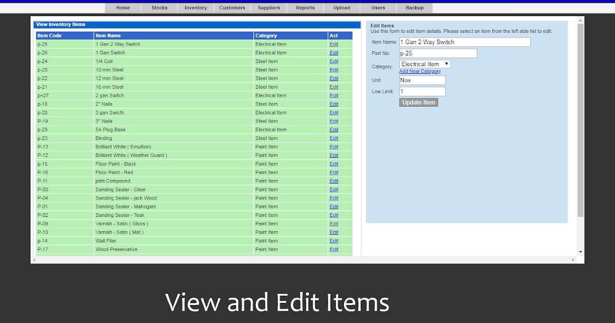Image resolution: width=615 pixels, height=323 pixels.
Task: Edit the 5A Plug Base item
Action: (334, 129)
